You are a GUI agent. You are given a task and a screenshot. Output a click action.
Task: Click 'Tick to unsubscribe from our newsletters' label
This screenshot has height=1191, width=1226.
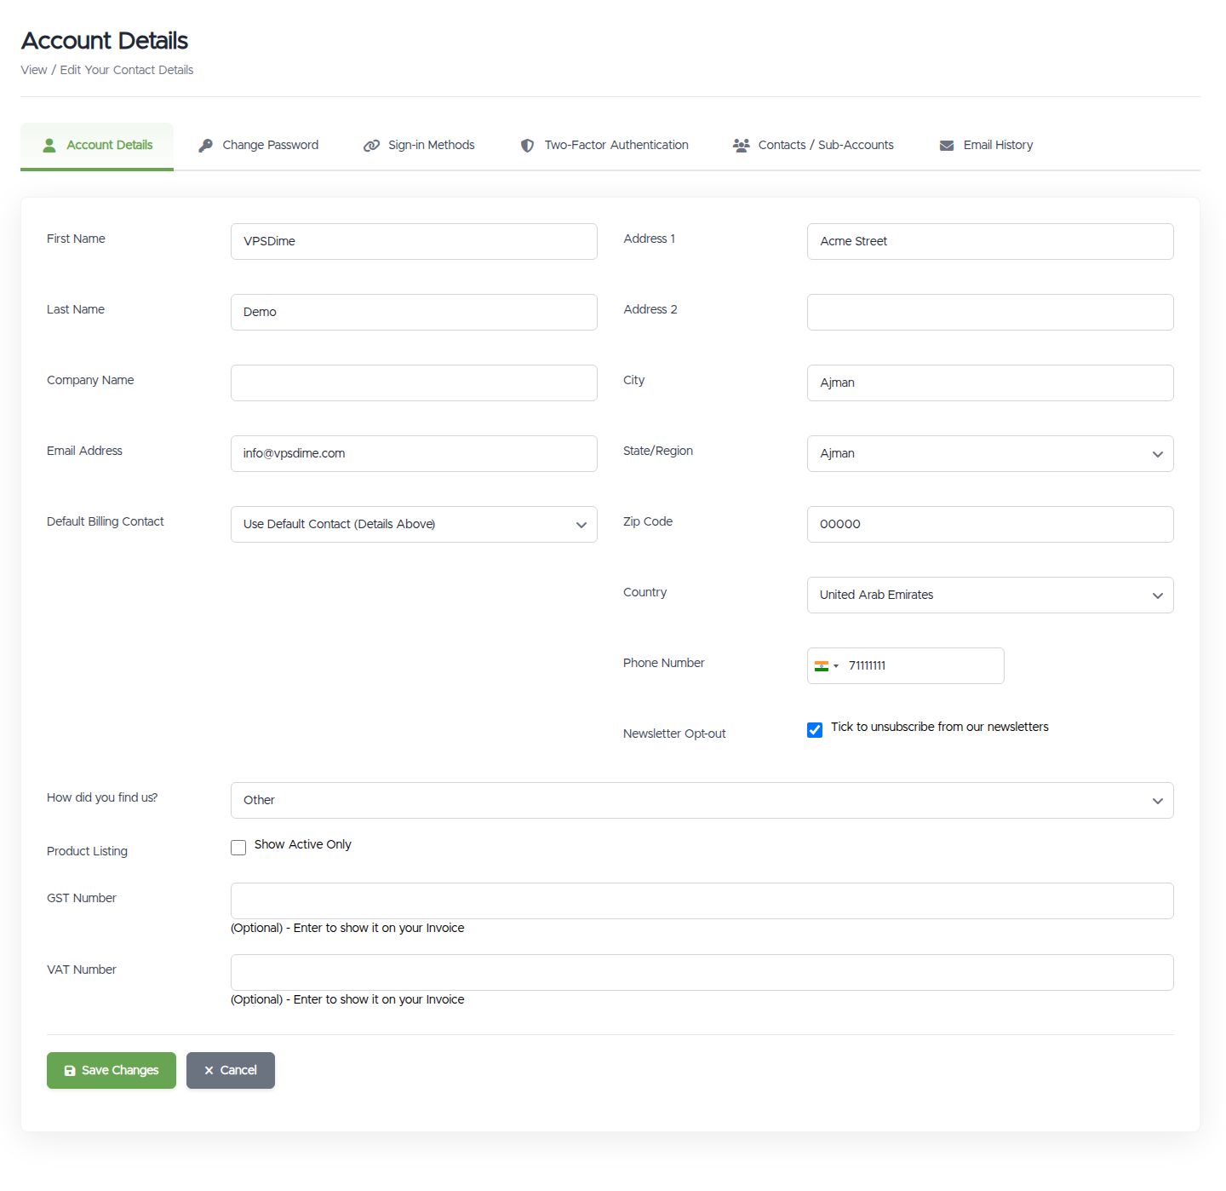pos(940,728)
